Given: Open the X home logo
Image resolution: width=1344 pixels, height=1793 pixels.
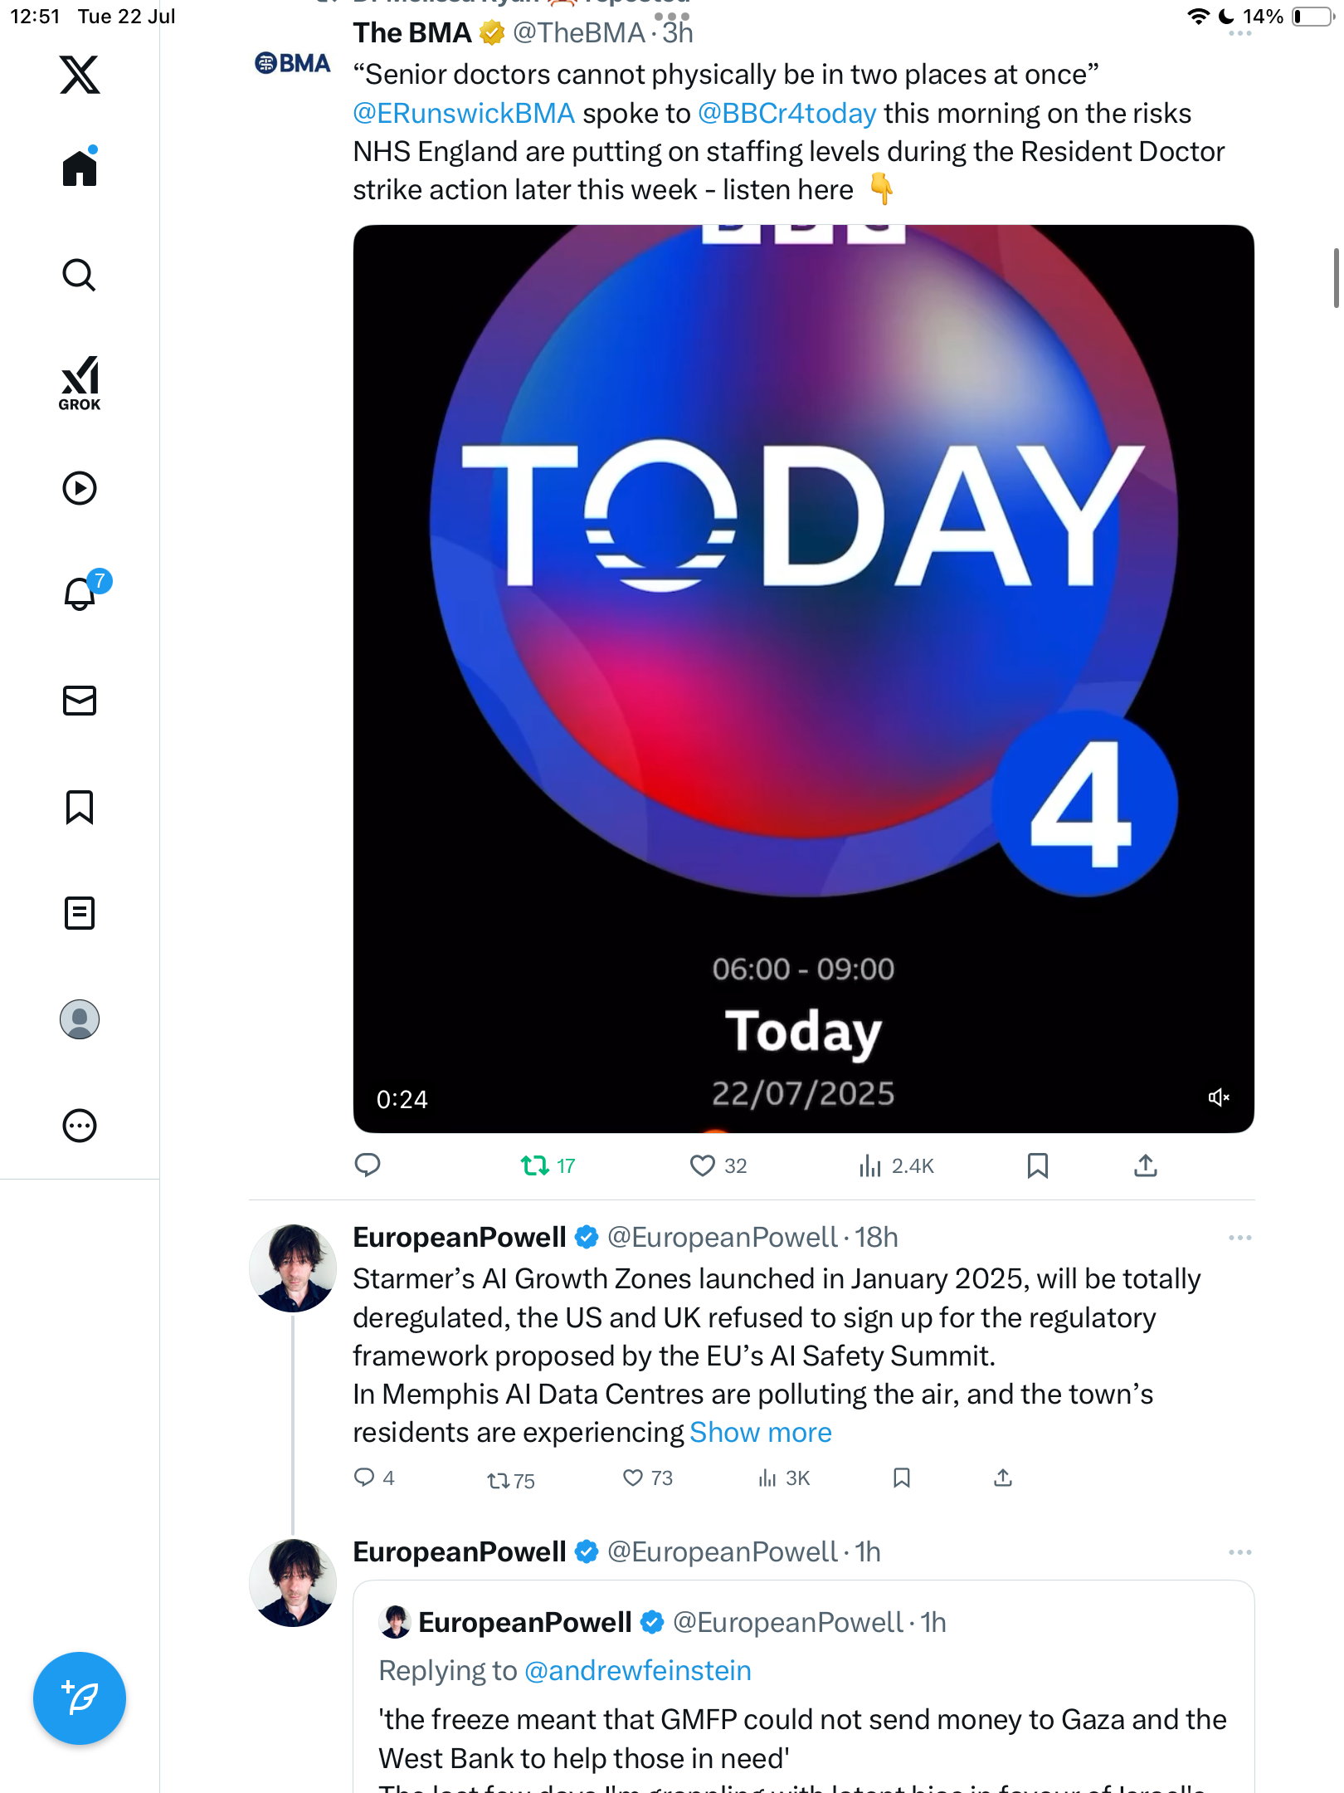Looking at the screenshot, I should point(80,75).
